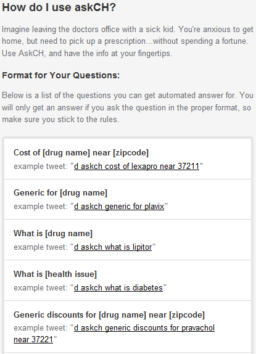
Task: Click the intro paragraph about sick kid
Action: (x=128, y=41)
